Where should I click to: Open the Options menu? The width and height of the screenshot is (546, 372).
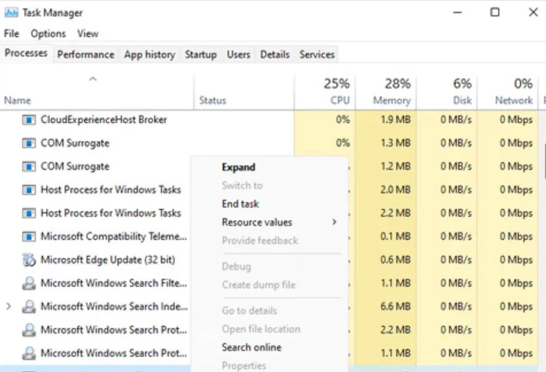(x=48, y=34)
